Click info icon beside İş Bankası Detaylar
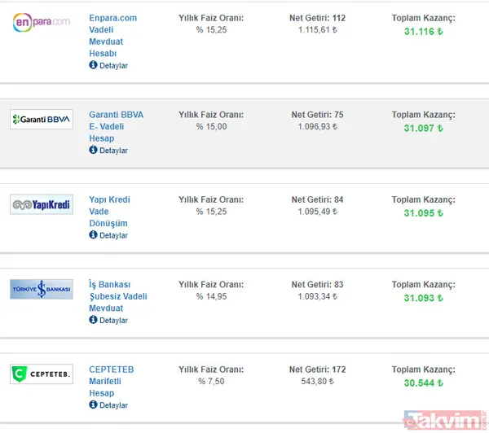The width and height of the screenshot is (489, 433). tap(93, 320)
